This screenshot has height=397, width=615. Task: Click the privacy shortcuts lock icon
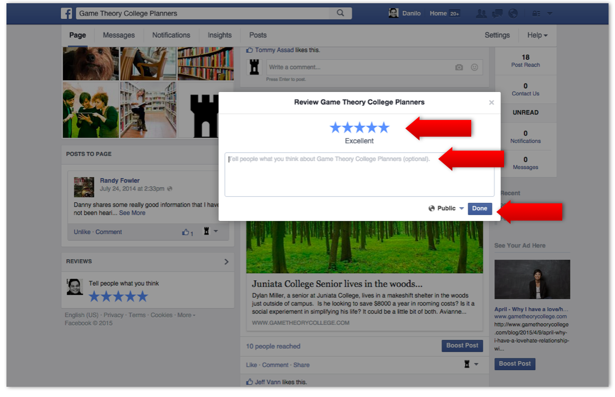click(536, 13)
